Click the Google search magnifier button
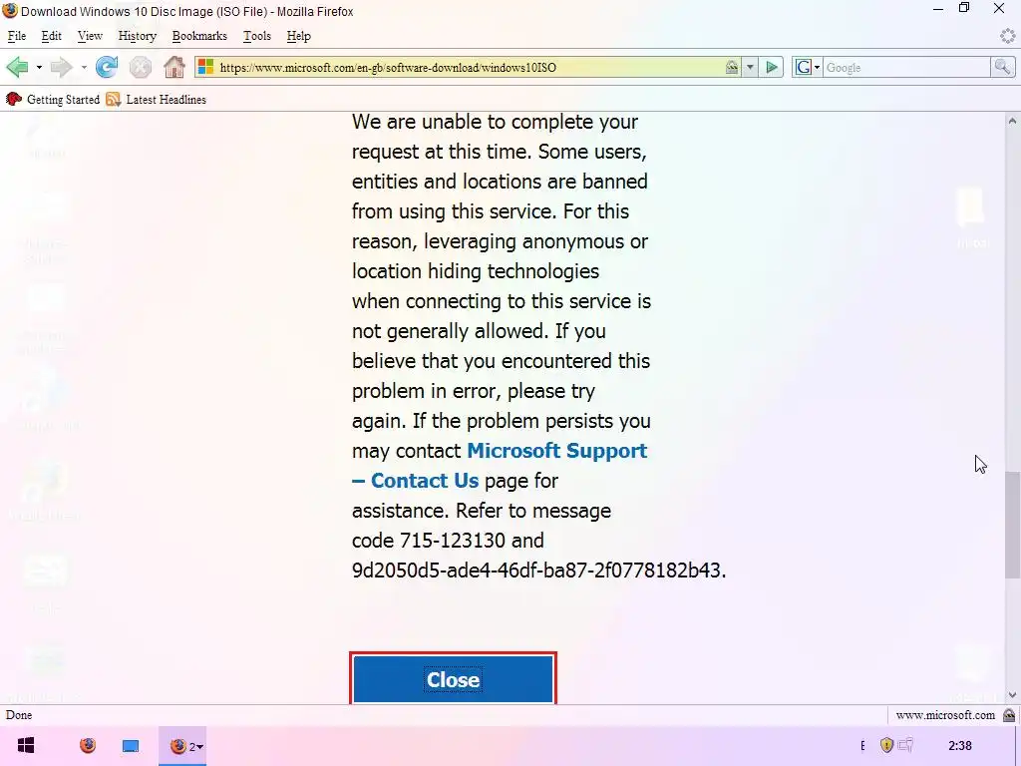 [x=1002, y=67]
